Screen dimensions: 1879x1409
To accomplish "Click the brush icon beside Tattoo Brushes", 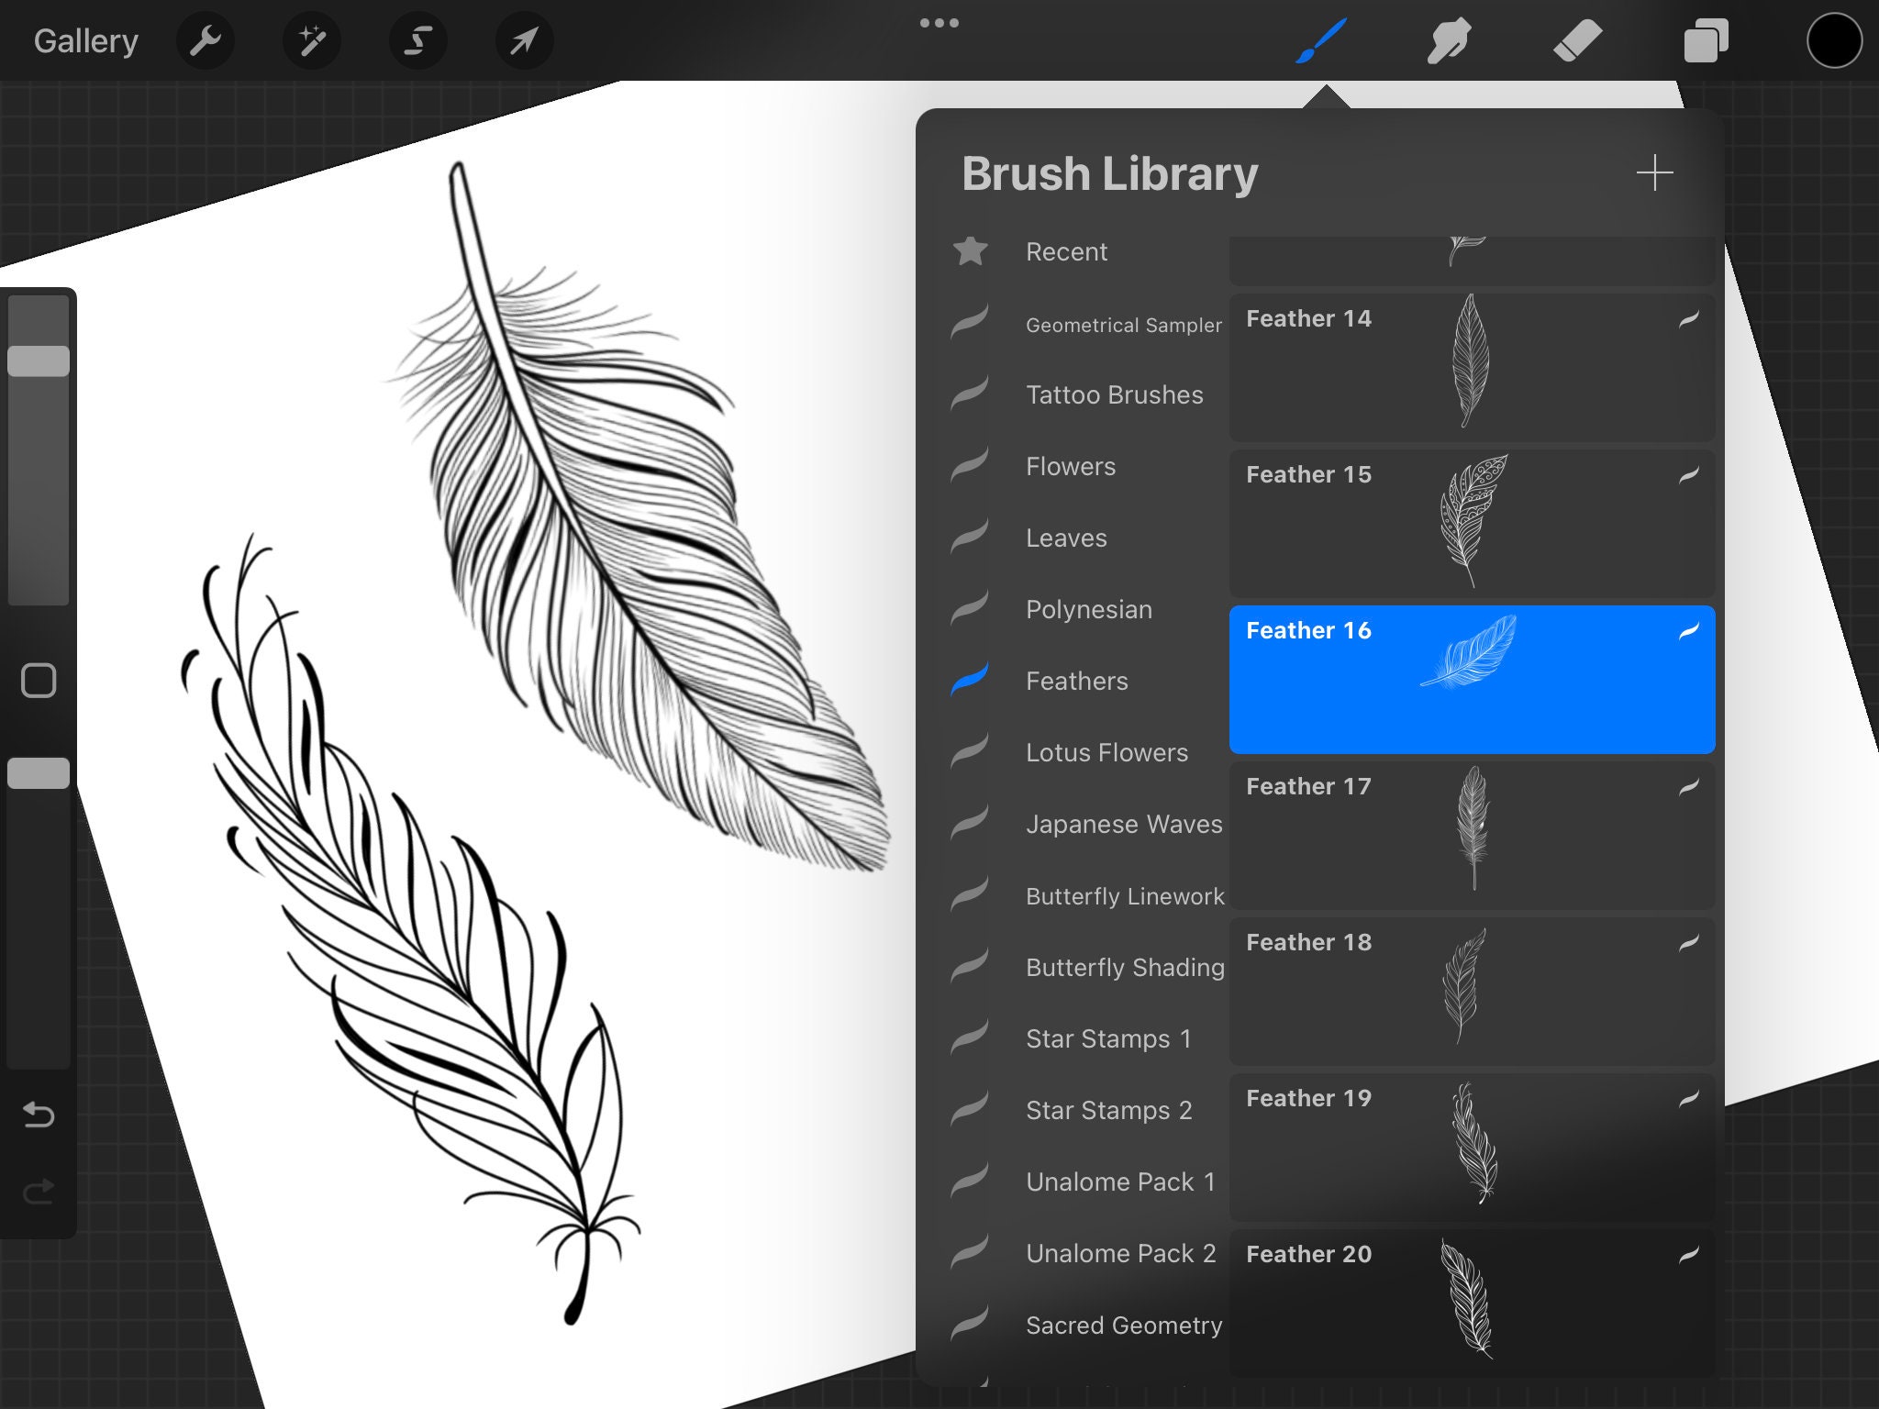I will pyautogui.click(x=970, y=394).
